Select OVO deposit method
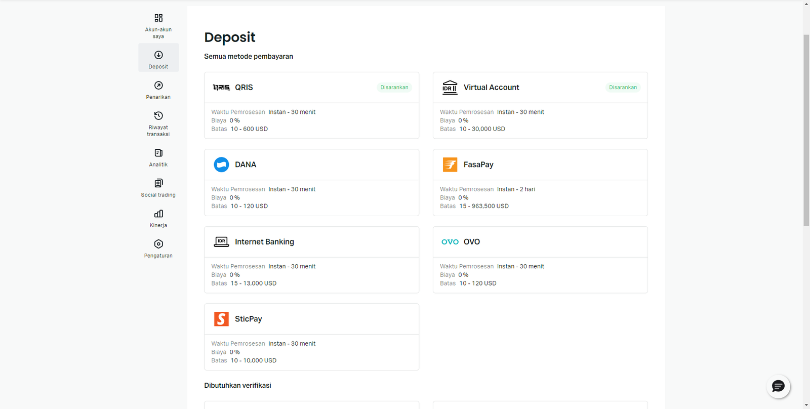The image size is (810, 409). (x=471, y=242)
